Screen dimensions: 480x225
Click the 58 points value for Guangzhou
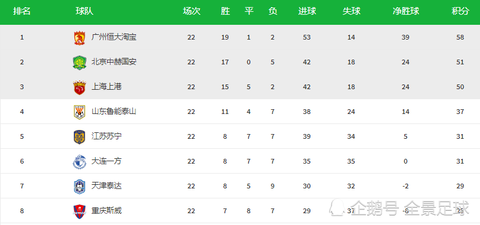(460, 37)
